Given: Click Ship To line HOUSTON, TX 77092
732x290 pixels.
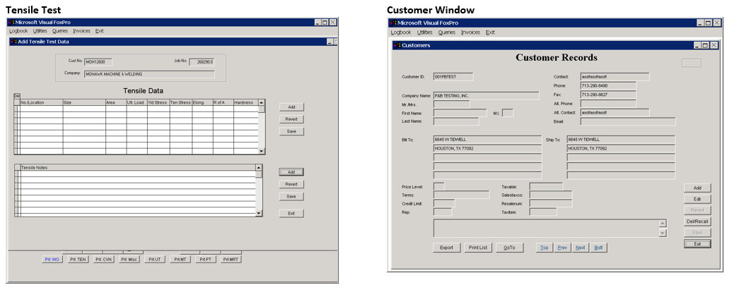Looking at the screenshot, I should (621, 148).
